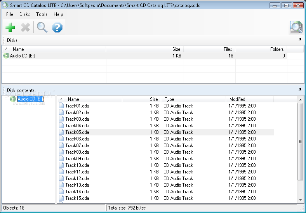Screen dimensions: 306x213
Task: Click file icon beside Track14.cda
Action: (x=61, y=192)
